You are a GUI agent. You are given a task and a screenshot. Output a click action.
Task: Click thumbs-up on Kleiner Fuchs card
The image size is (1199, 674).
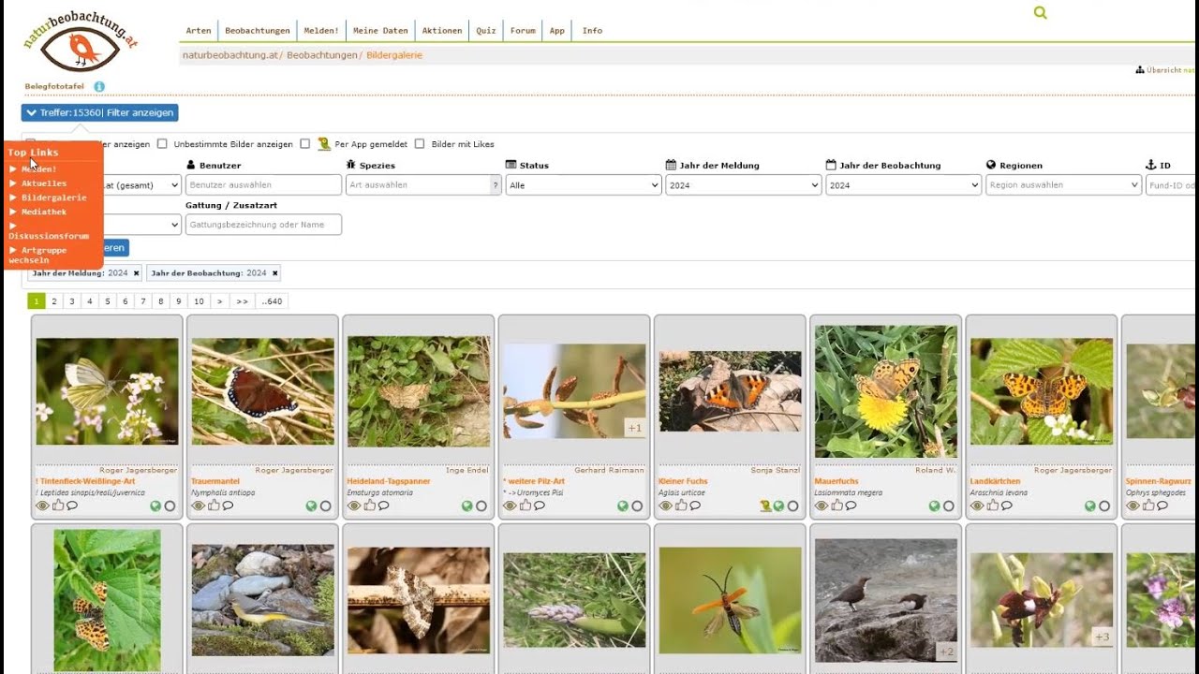(680, 505)
